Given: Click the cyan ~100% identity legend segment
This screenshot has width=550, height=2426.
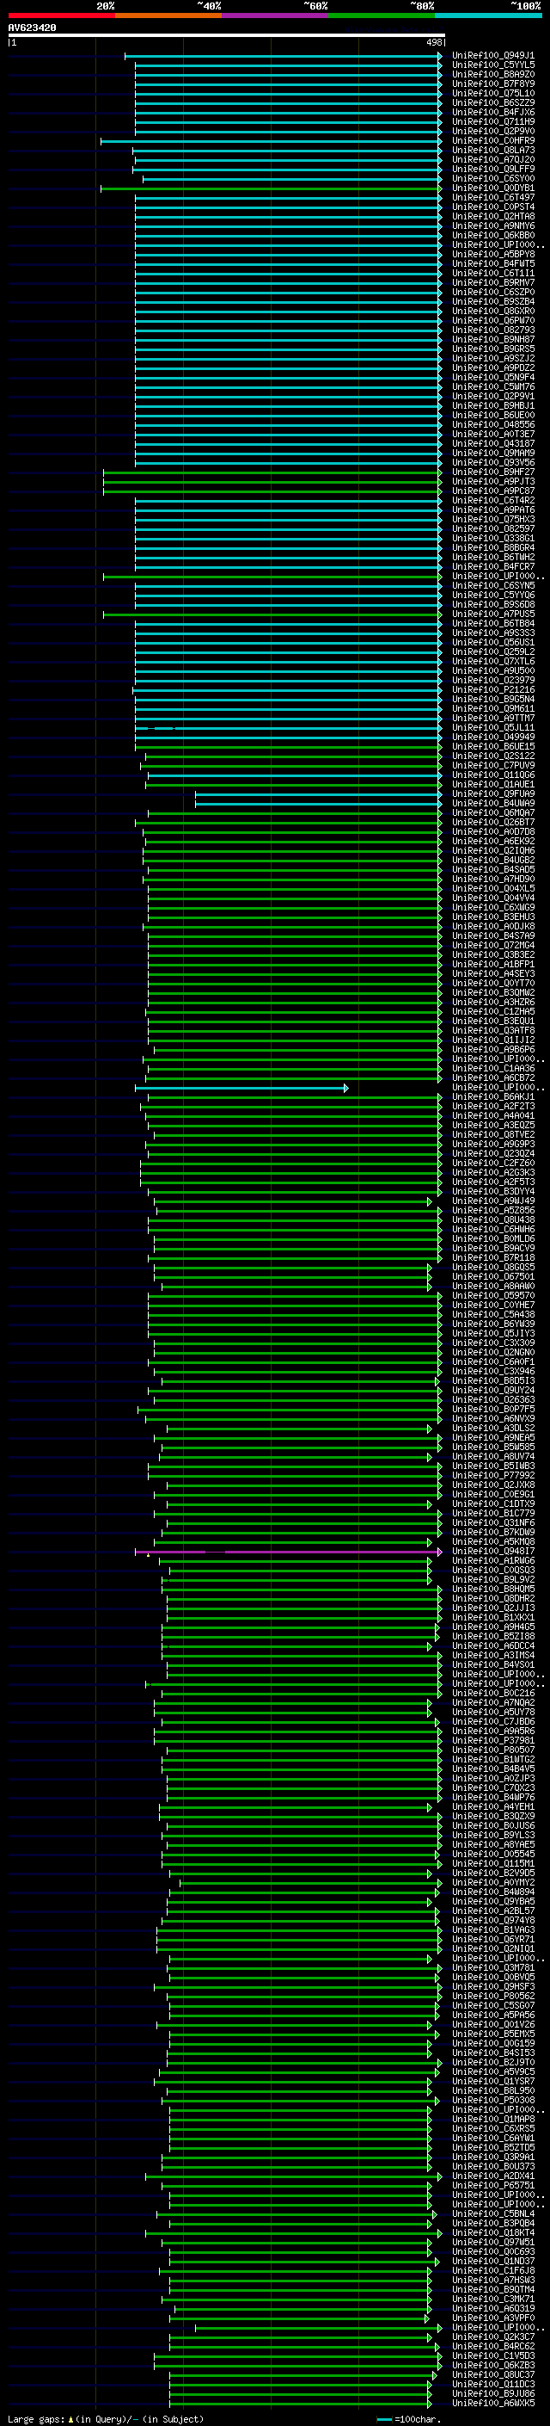Looking at the screenshot, I should click(489, 15).
